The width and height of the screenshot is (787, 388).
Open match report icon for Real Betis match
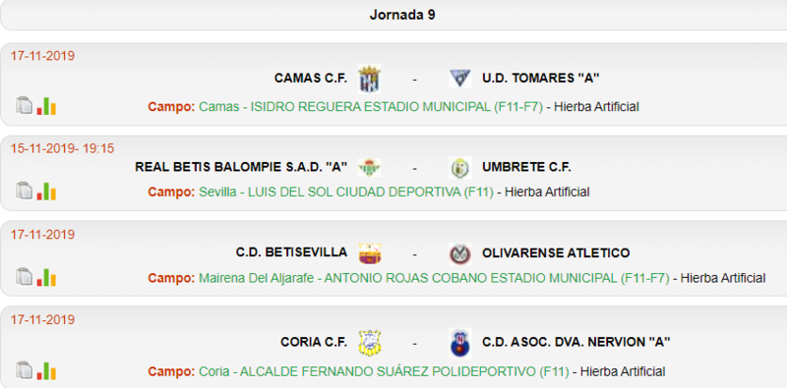[x=24, y=191]
